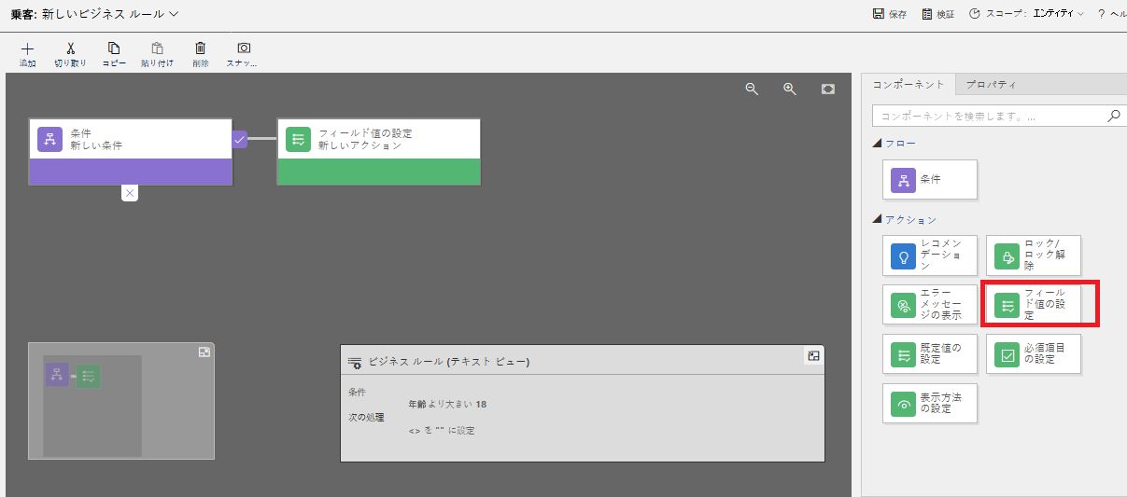
Task: Click the 追加 (add) plus icon
Action: click(27, 48)
